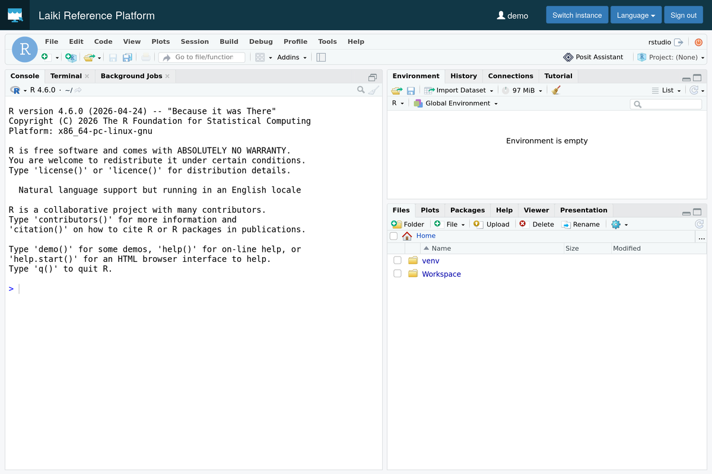Click the Go to file/function input
This screenshot has height=474, width=712.
click(x=202, y=57)
